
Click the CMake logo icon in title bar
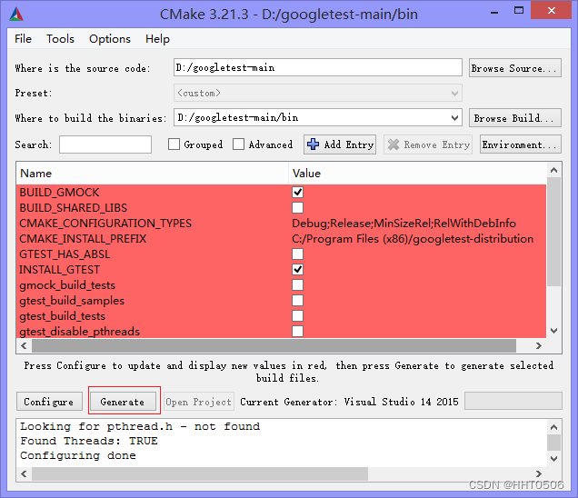(x=16, y=15)
